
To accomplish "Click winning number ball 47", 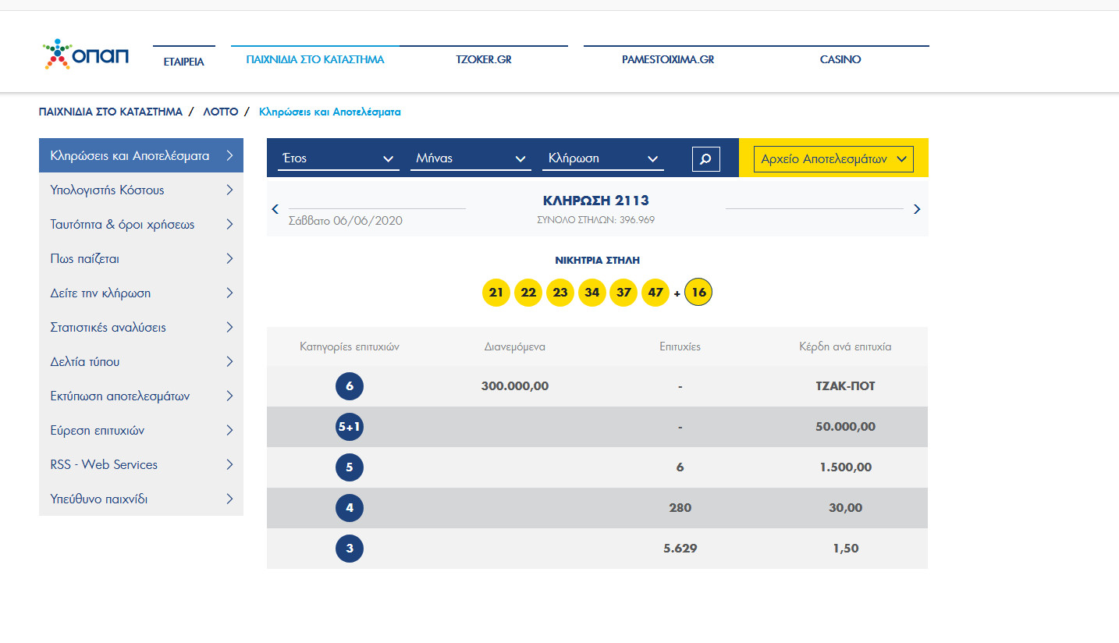I will tap(655, 293).
